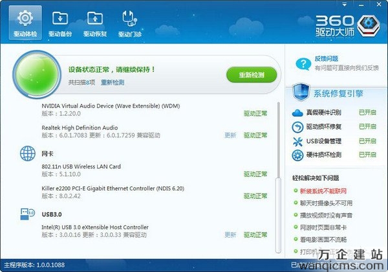
Task: Open the 新装系统不能联网 problem link
Action: (x=323, y=191)
